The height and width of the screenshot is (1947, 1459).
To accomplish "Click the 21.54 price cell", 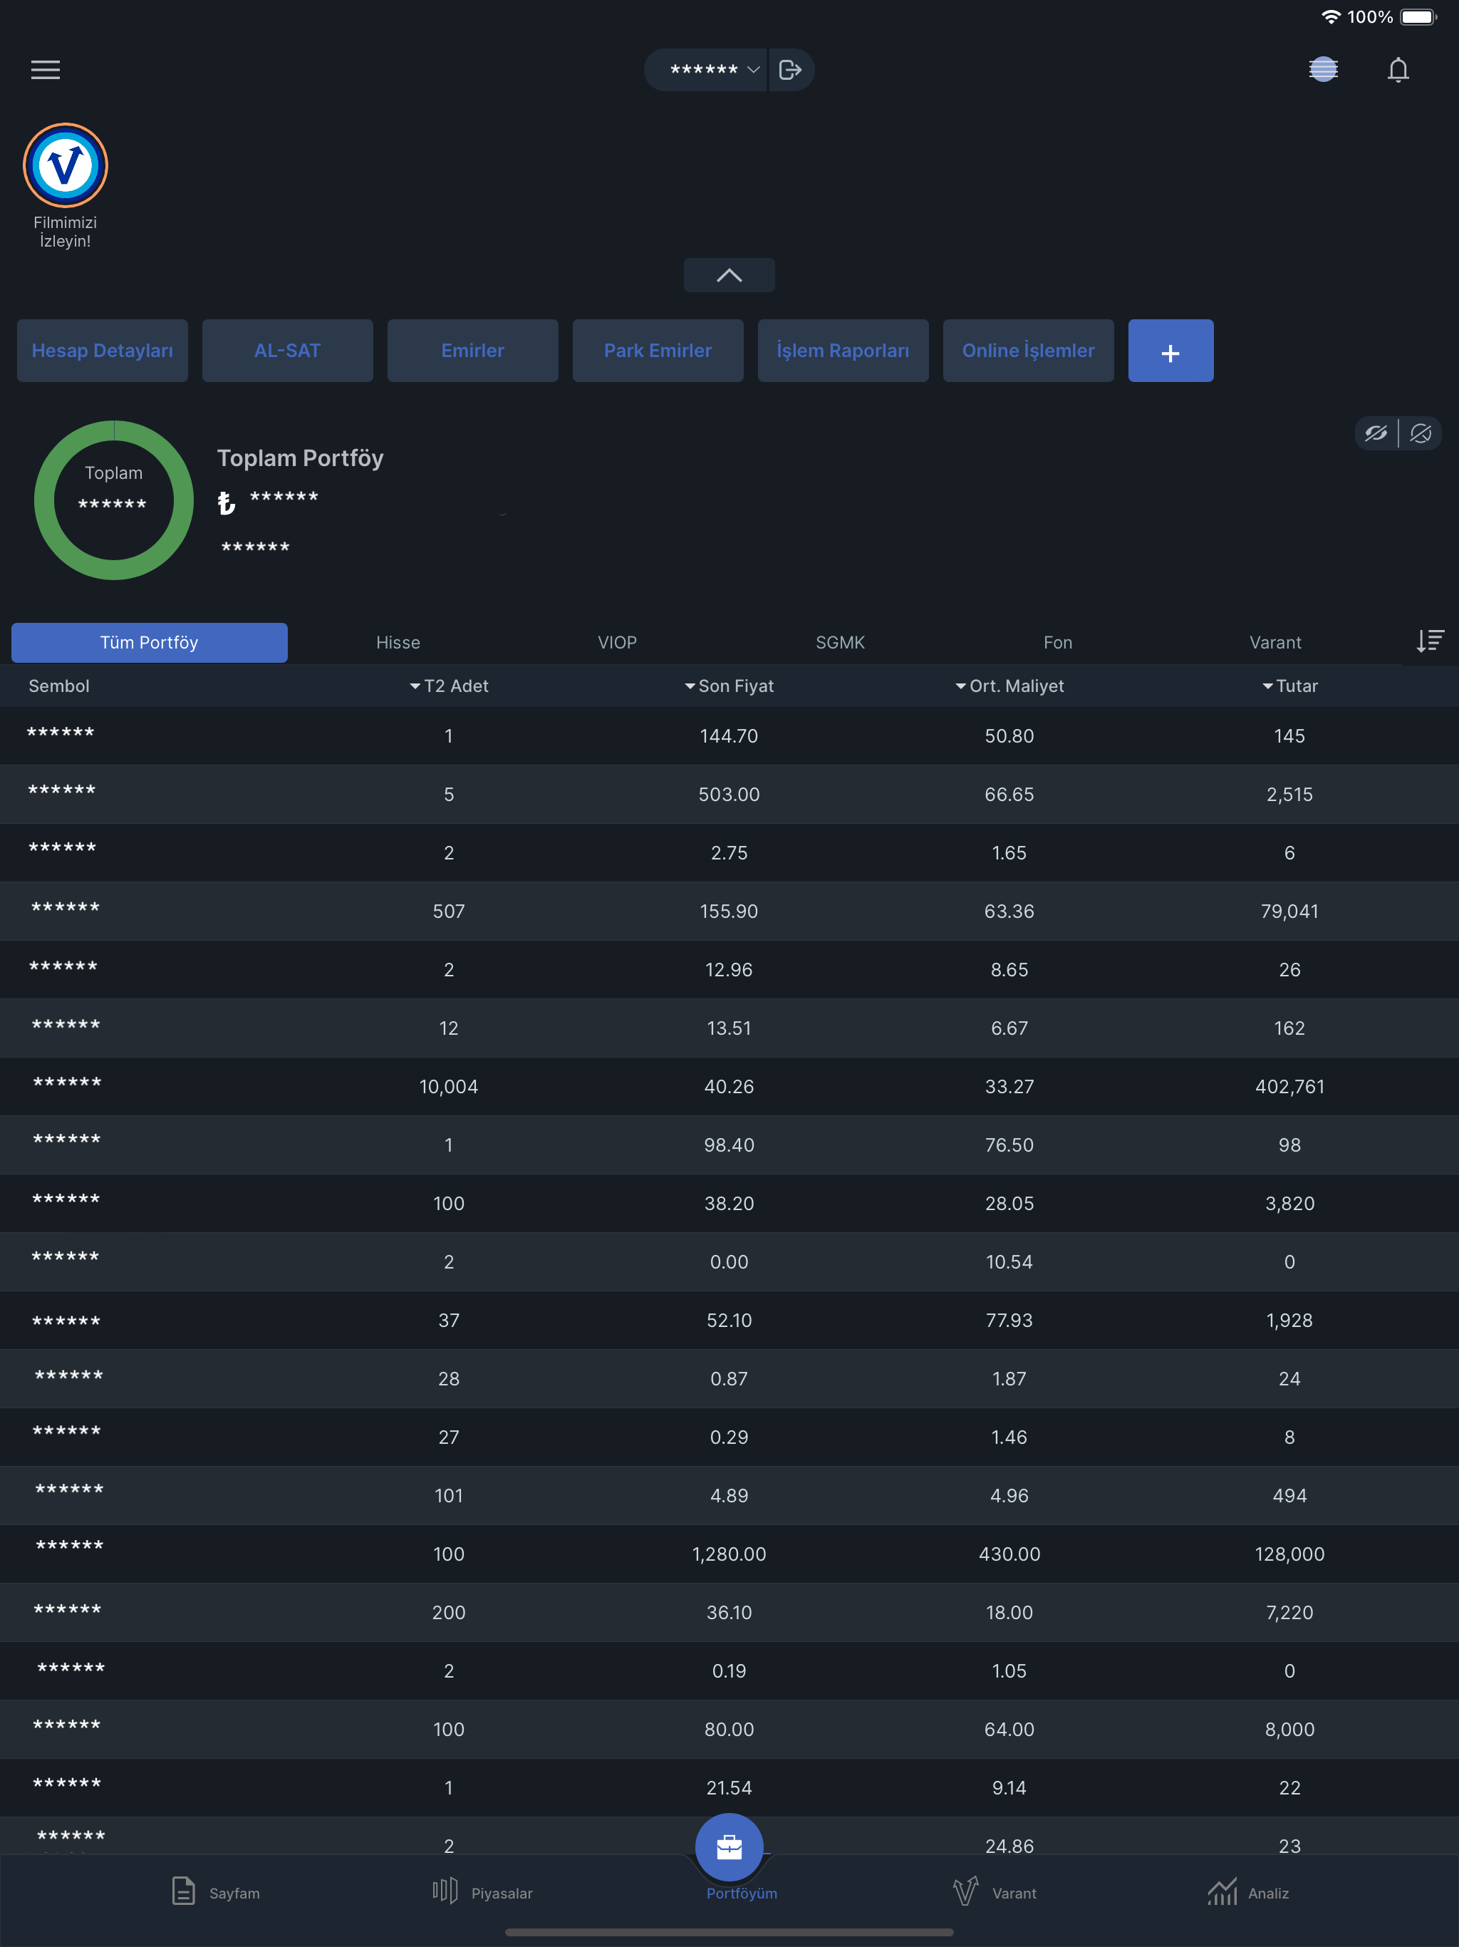I will pos(729,1787).
